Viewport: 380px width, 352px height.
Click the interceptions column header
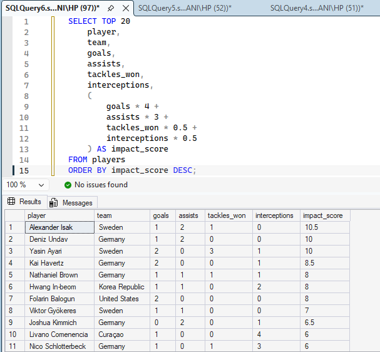[276, 215]
